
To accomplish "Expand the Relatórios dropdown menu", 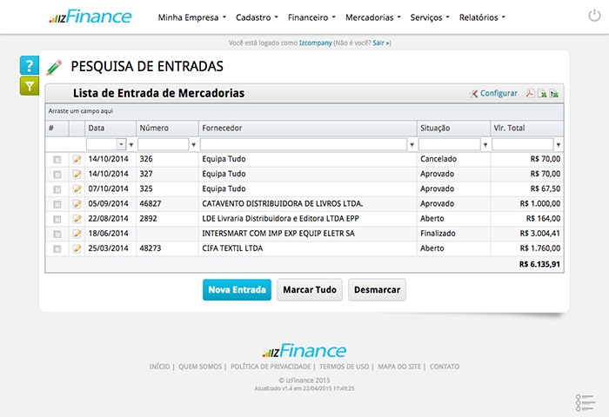I will click(481, 17).
